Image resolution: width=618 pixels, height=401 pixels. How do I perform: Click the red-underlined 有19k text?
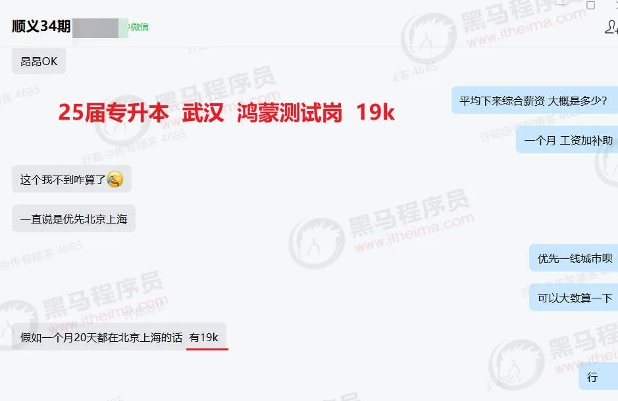[x=204, y=337]
